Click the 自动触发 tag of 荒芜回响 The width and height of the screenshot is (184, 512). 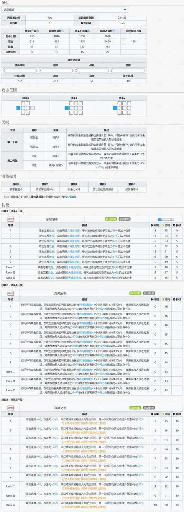[149, 293]
